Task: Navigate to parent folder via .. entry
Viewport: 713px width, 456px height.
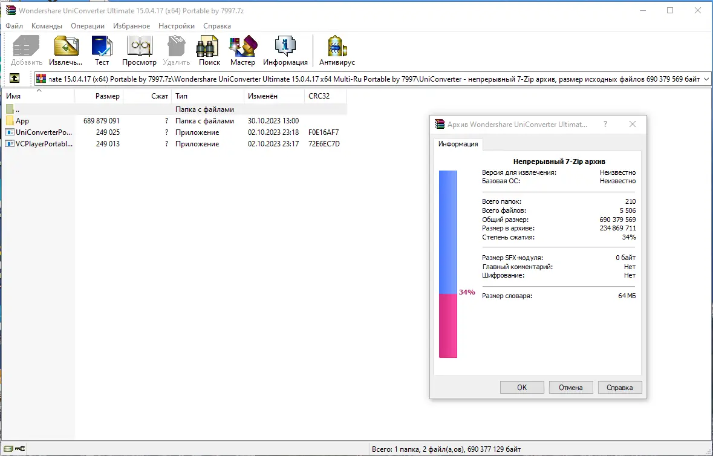Action: tap(18, 109)
